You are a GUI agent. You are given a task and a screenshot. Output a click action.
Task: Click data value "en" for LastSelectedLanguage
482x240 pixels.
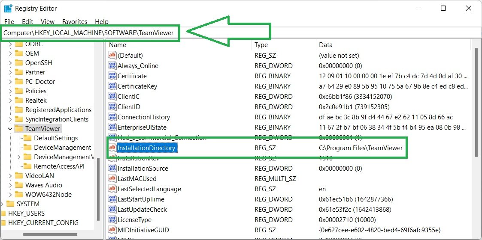click(x=322, y=189)
